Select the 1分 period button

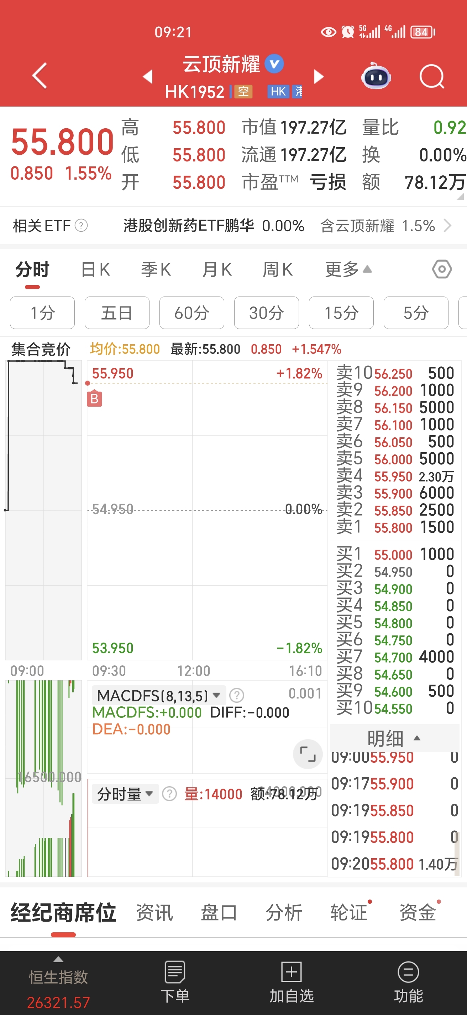tap(42, 313)
